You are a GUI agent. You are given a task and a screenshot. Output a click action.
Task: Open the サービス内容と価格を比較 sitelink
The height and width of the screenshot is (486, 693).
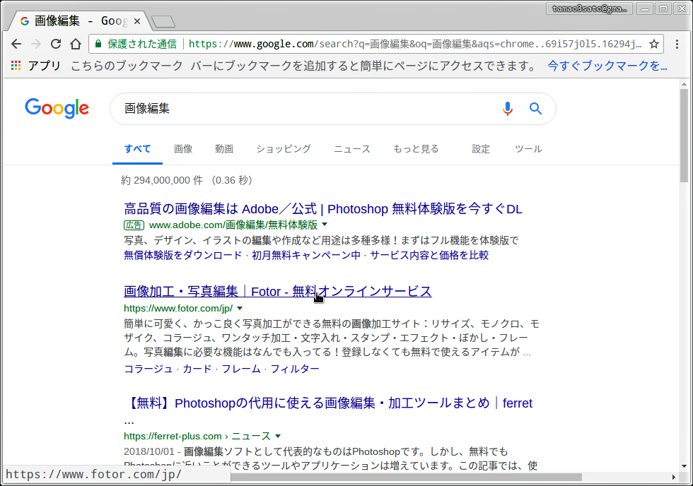click(429, 255)
